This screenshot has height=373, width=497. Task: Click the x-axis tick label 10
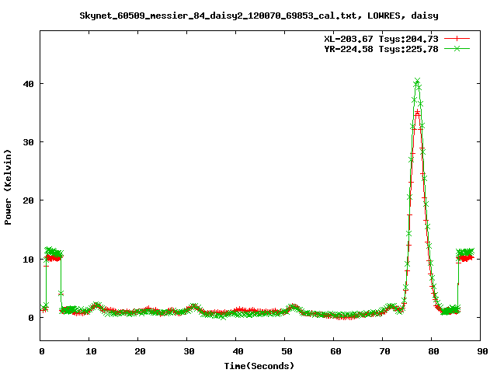91,351
